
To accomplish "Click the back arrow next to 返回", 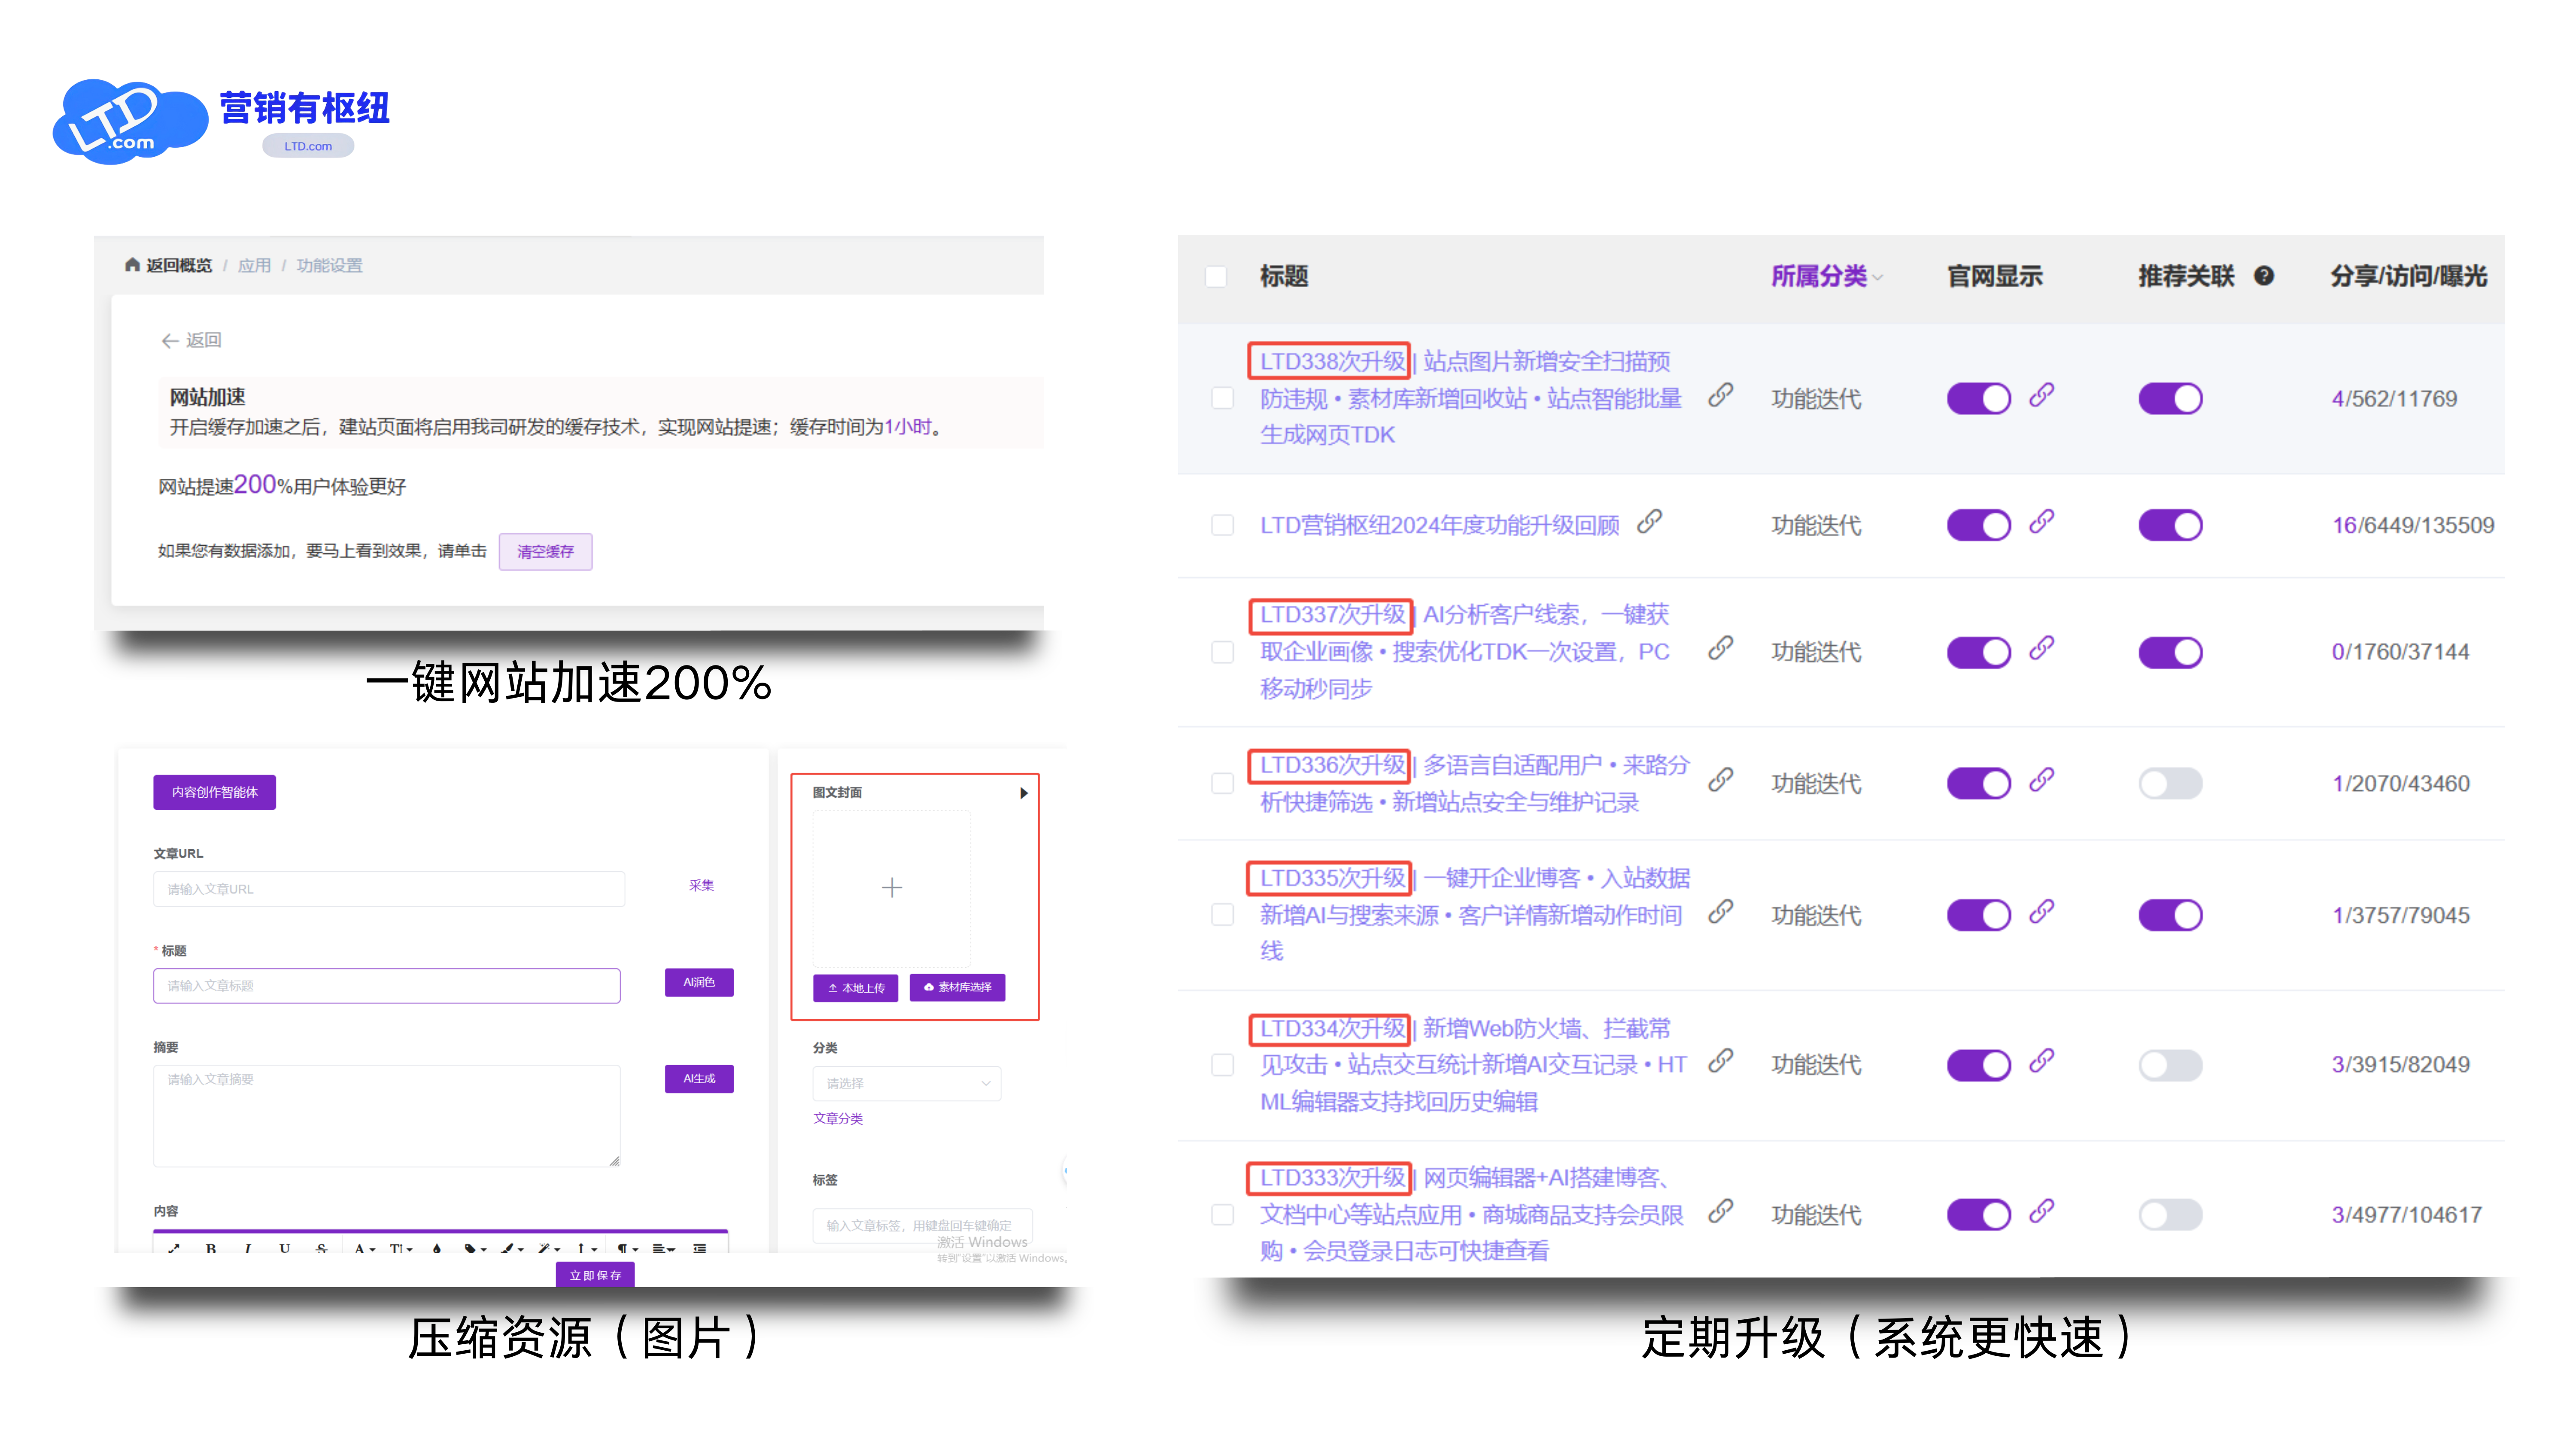I will [x=169, y=341].
